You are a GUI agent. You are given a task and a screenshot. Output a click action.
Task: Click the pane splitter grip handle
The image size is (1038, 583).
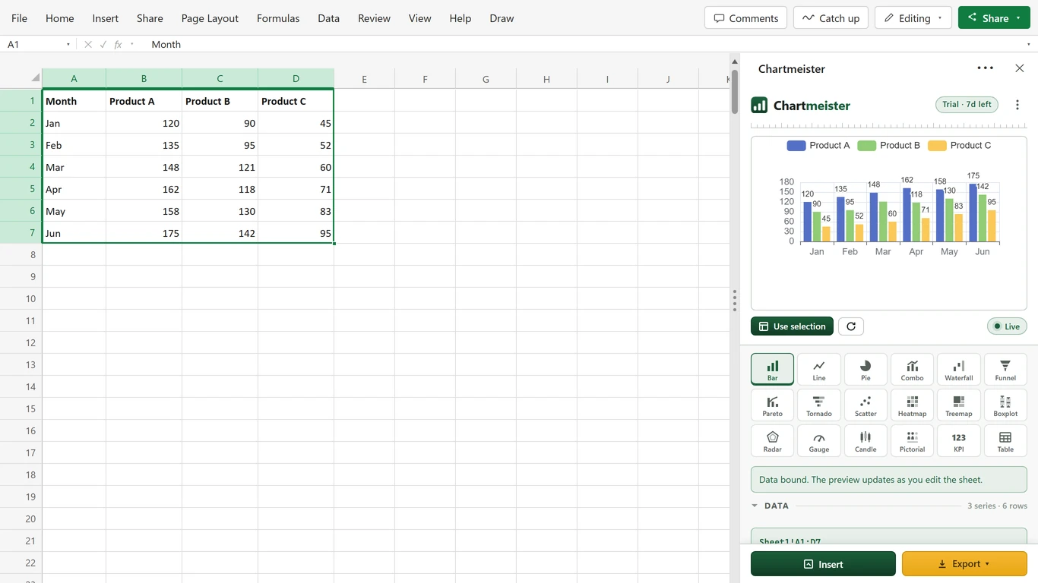[x=735, y=301]
